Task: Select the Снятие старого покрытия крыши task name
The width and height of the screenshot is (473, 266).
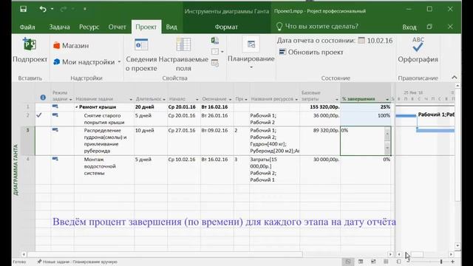Action: coord(104,119)
